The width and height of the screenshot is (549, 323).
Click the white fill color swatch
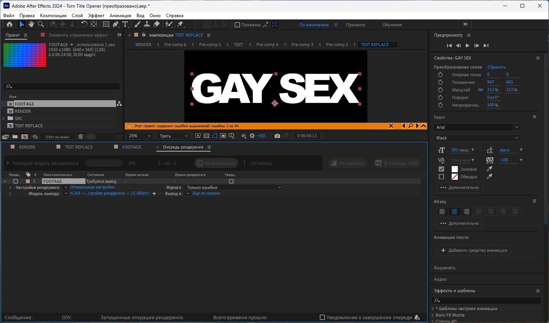(455, 169)
